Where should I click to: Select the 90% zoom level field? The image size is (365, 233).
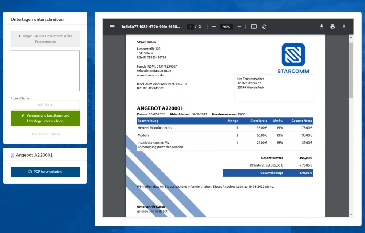pos(226,27)
